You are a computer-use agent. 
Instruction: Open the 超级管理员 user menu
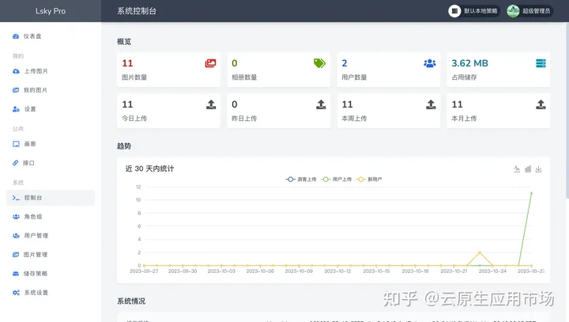pos(529,11)
